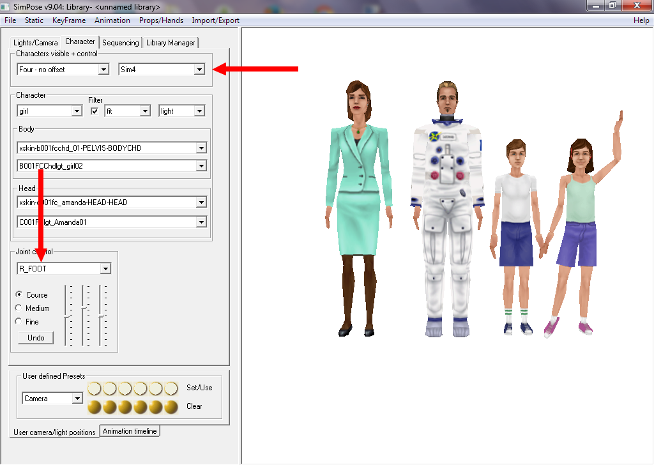Viewport: 654px width, 465px height.
Task: Click the first joint rotation slider
Action: click(66, 316)
